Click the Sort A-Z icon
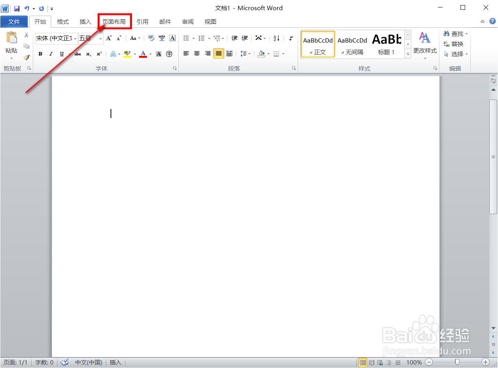This screenshot has height=368, width=498. pos(276,38)
